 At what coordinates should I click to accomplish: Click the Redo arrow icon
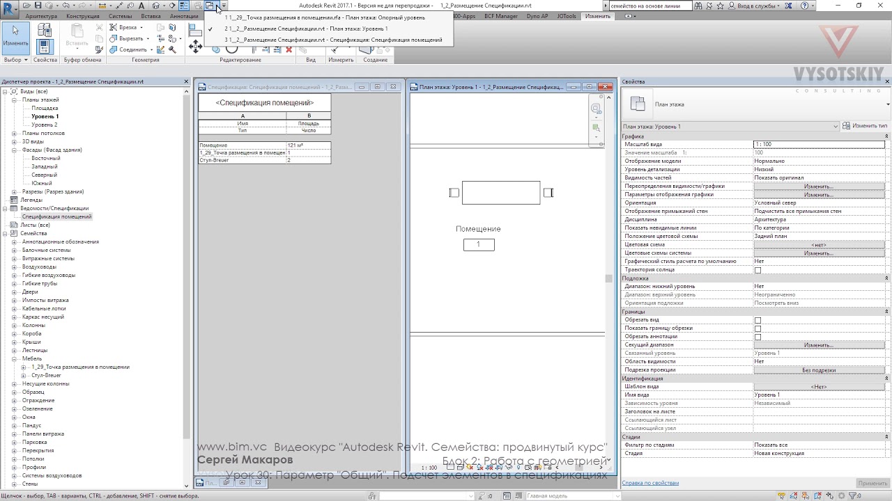(x=82, y=6)
